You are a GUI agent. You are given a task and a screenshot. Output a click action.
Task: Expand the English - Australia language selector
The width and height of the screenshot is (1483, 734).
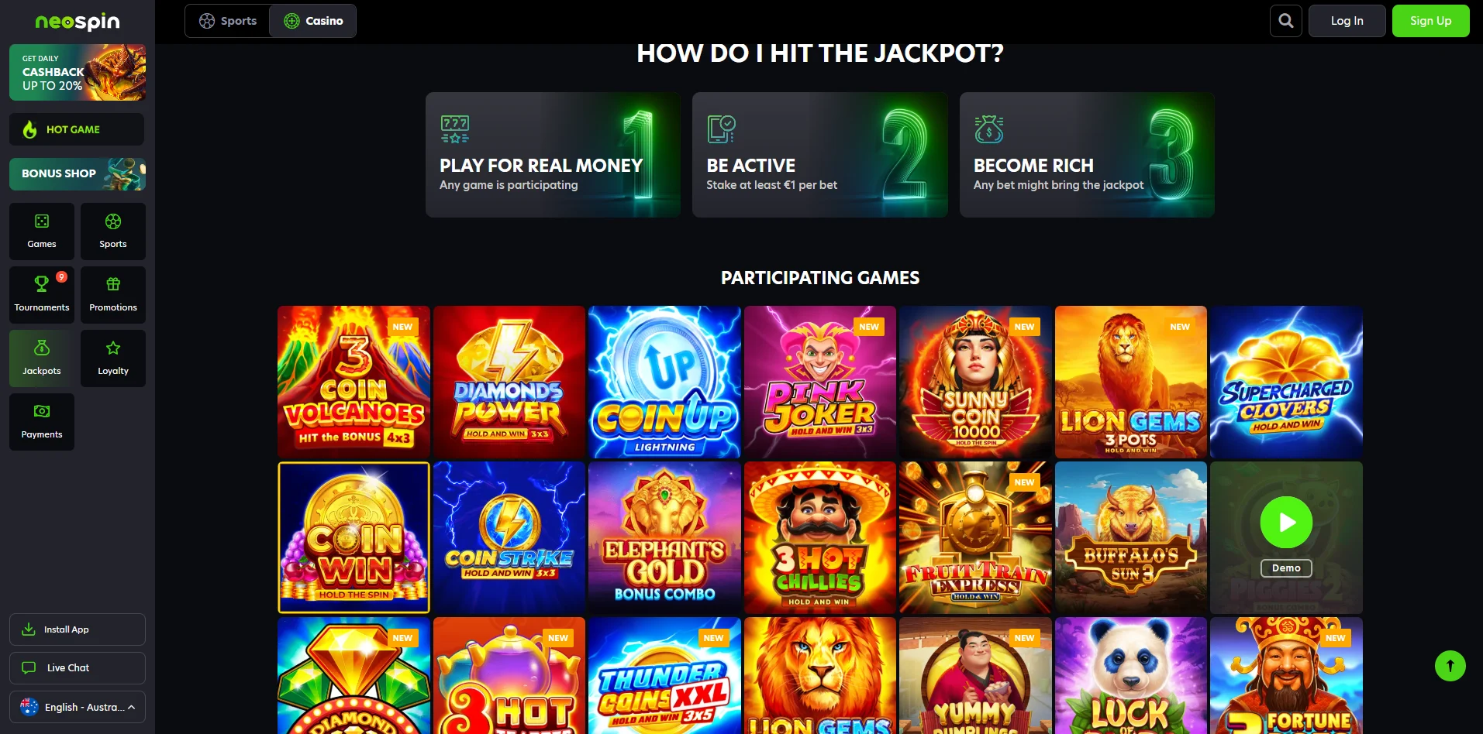(x=78, y=707)
